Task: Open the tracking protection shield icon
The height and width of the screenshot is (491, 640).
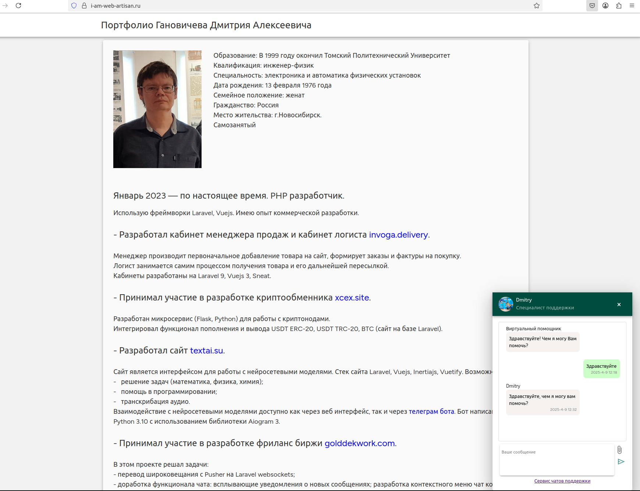Action: pos(74,6)
